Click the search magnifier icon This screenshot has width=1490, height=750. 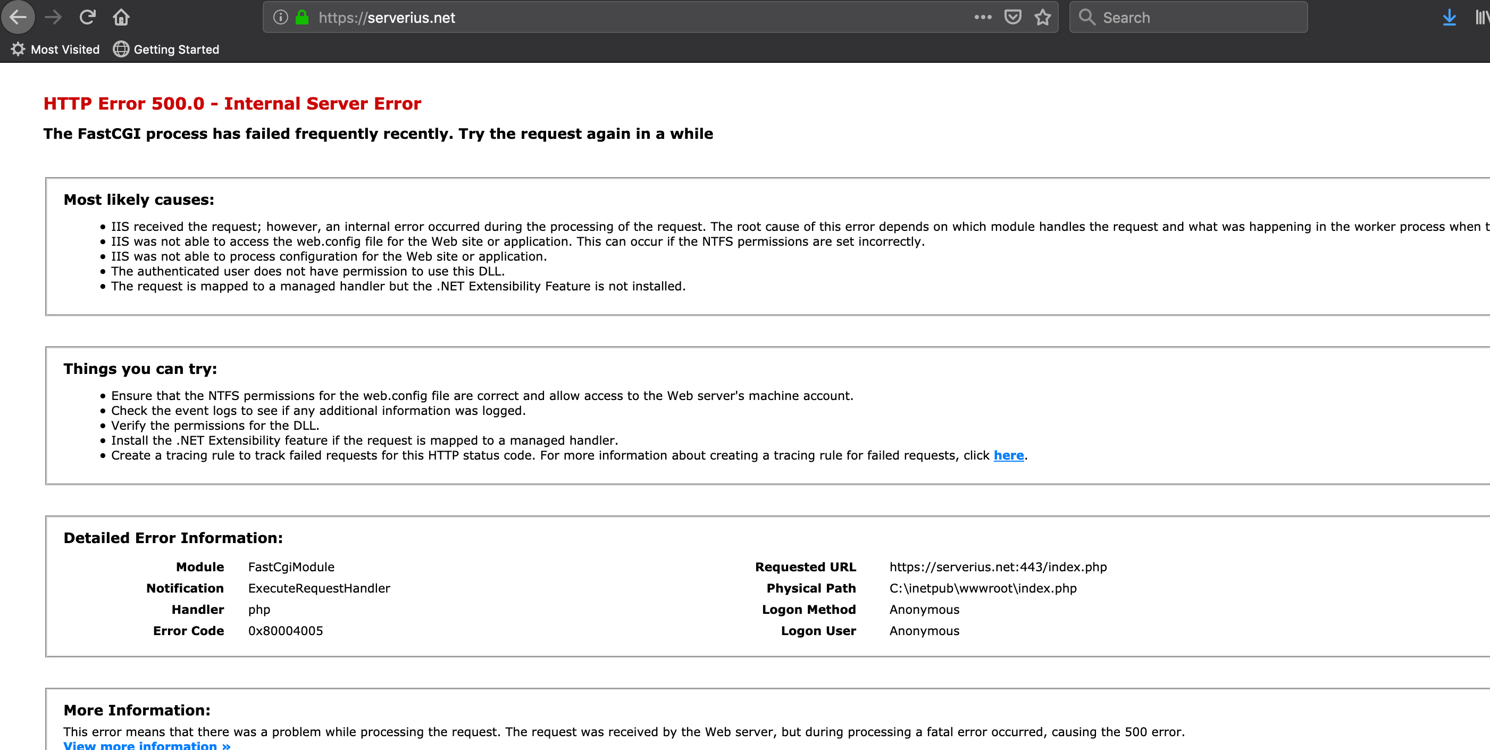tap(1087, 18)
